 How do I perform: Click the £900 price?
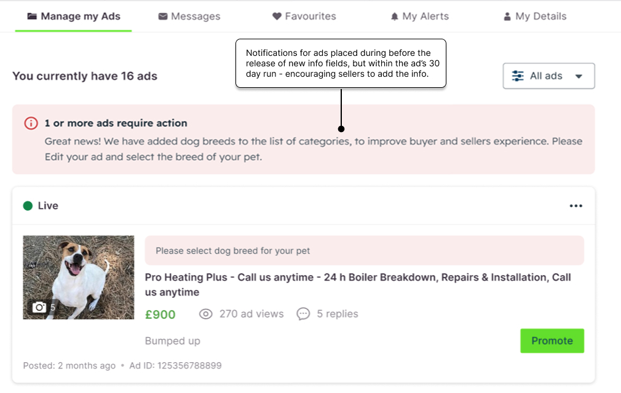(160, 314)
